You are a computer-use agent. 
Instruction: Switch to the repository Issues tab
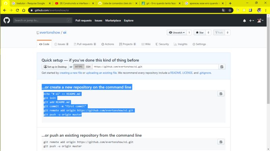coord(61,44)
